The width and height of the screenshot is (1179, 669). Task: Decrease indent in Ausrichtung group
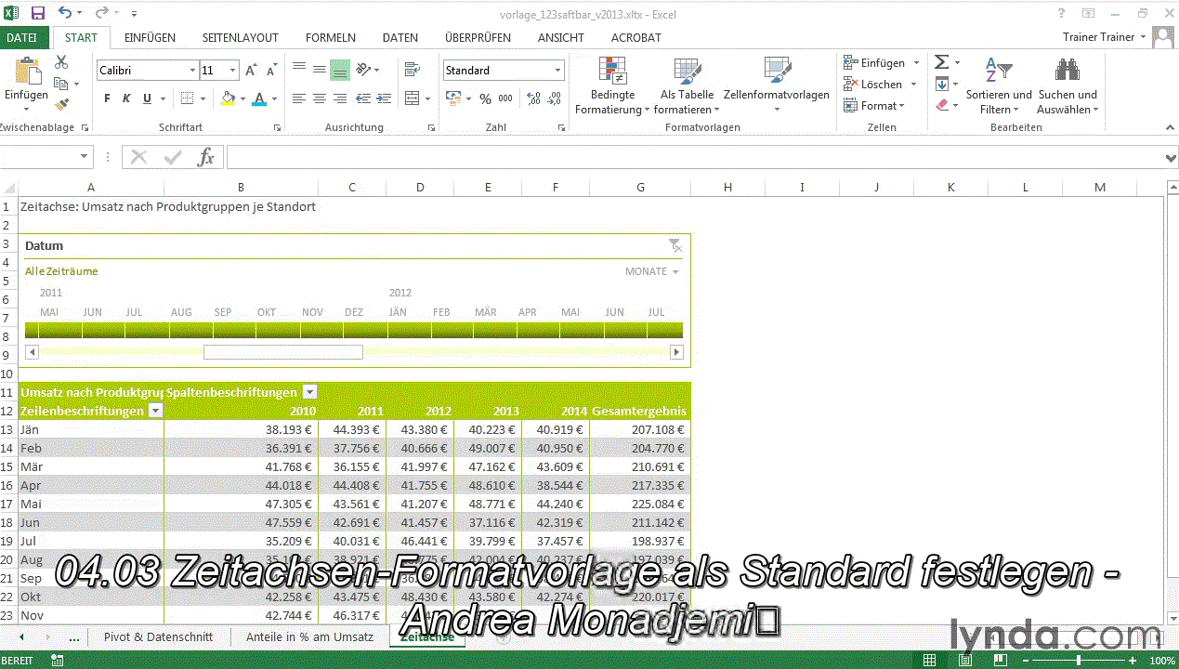(x=364, y=98)
